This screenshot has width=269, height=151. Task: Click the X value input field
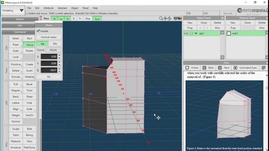[x=49, y=57]
